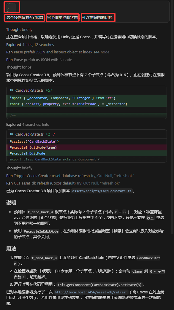Viewport: 174px width, 310px height.
Task: Open the assets/scripts/CardBackState.ts file link
Action: pyautogui.click(x=102, y=191)
